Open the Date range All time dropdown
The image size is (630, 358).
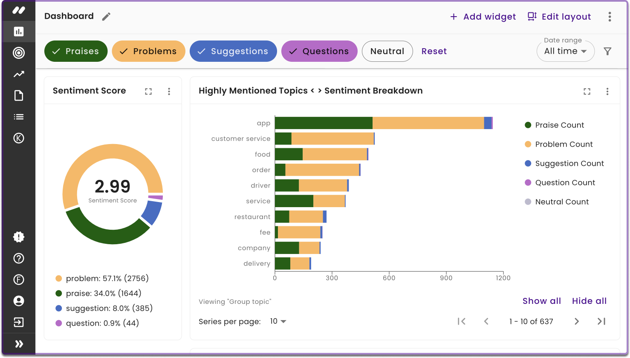566,51
